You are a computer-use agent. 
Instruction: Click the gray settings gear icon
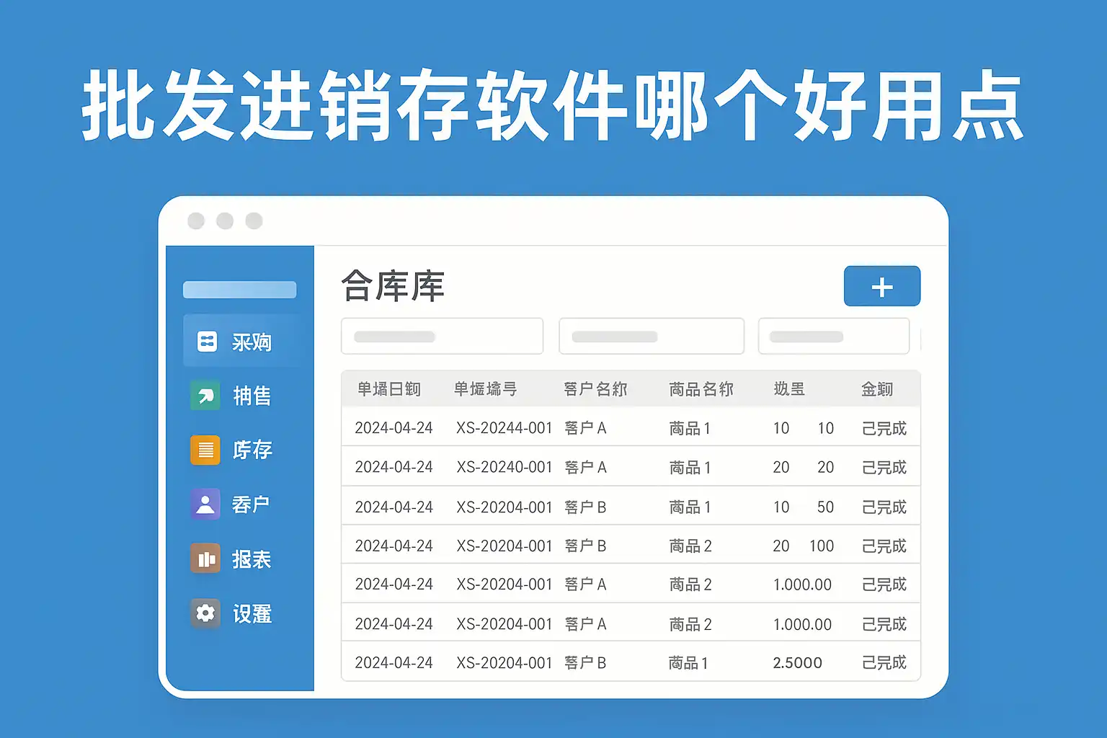pyautogui.click(x=205, y=613)
